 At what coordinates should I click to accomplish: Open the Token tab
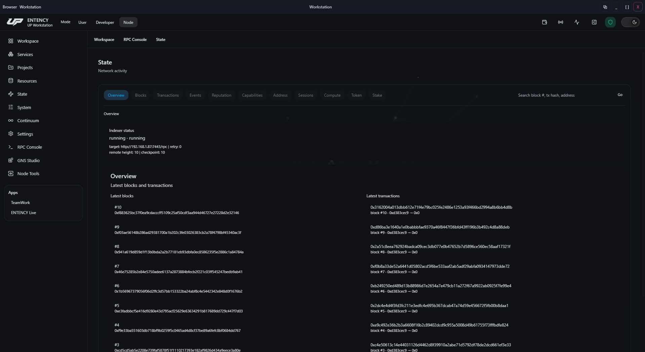click(357, 95)
